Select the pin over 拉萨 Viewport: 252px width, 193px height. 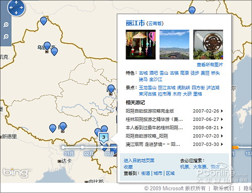tap(63, 126)
